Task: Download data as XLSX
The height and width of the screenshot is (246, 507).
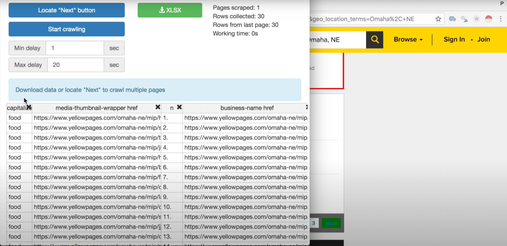Action: pyautogui.click(x=170, y=10)
